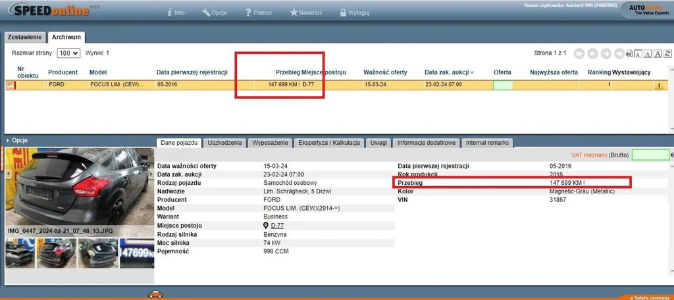This screenshot has height=300, width=674.
Task: Open the Dane pojazdu tab
Action: point(178,143)
